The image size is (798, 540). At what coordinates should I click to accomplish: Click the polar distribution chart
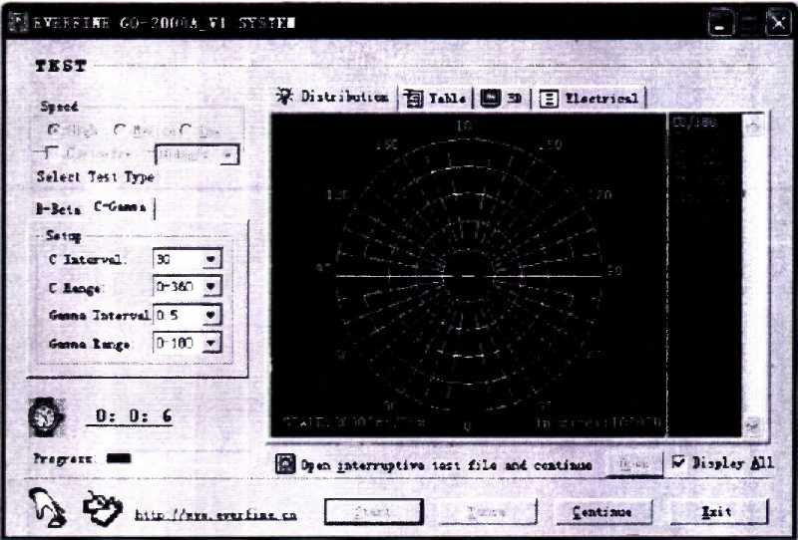coord(468,275)
